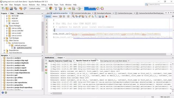The height and width of the screenshot is (98, 174).
Task: Open the DemoAppConfig.java editor tab
Action: [104, 13]
